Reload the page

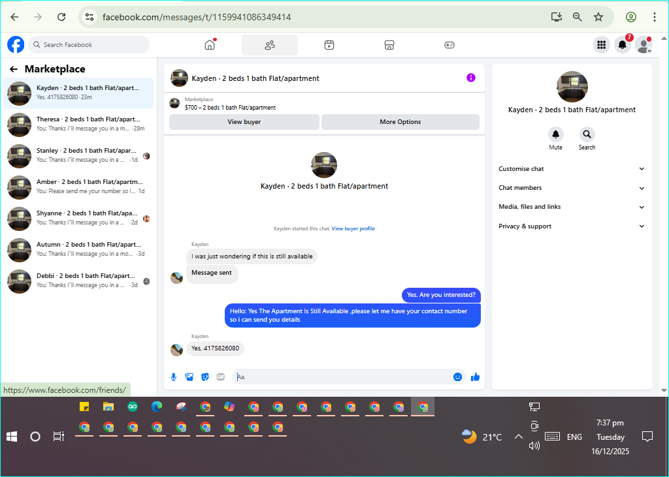(61, 17)
